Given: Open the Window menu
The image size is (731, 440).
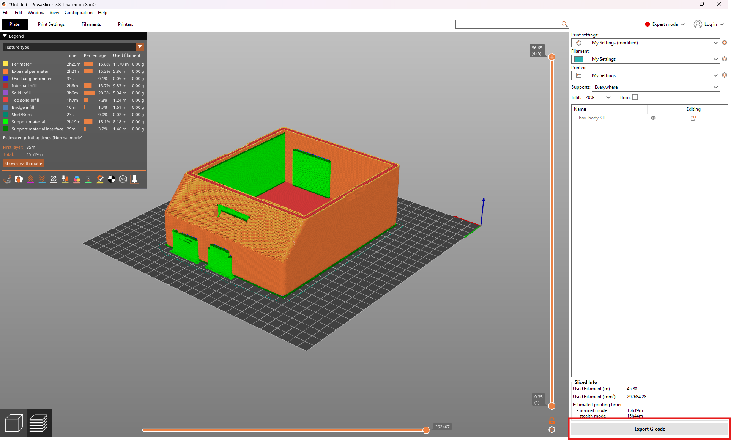Looking at the screenshot, I should 36,13.
